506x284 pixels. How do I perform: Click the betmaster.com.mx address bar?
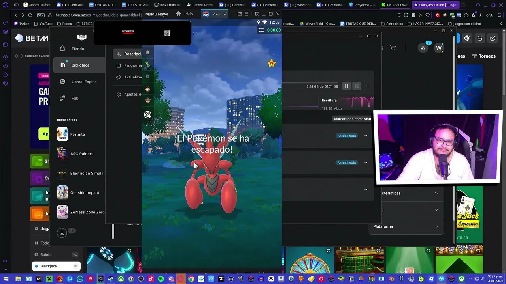coord(98,15)
